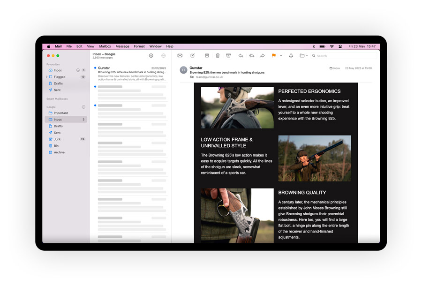
Task: Open the Google Sent folder
Action: click(66, 133)
